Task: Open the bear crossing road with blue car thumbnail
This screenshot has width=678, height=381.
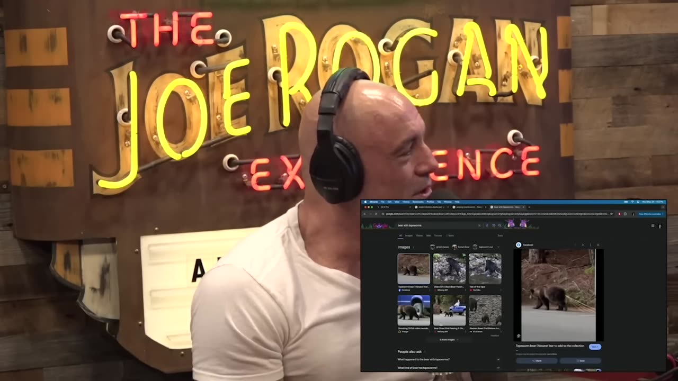Action: tap(449, 310)
